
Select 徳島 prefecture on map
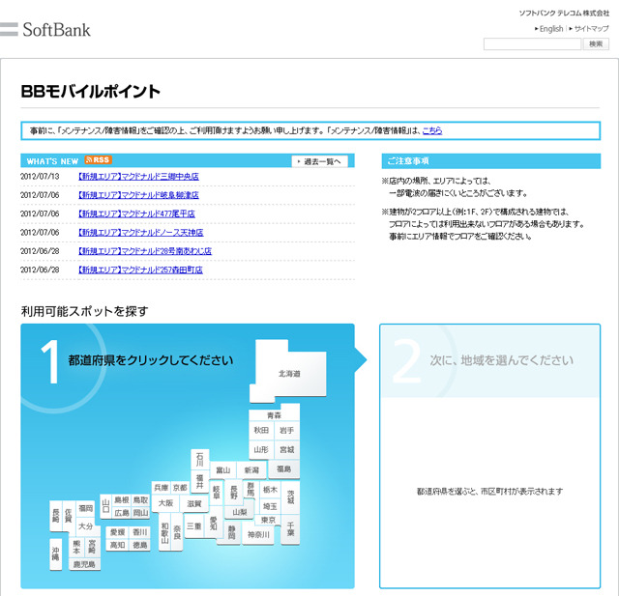point(139,545)
